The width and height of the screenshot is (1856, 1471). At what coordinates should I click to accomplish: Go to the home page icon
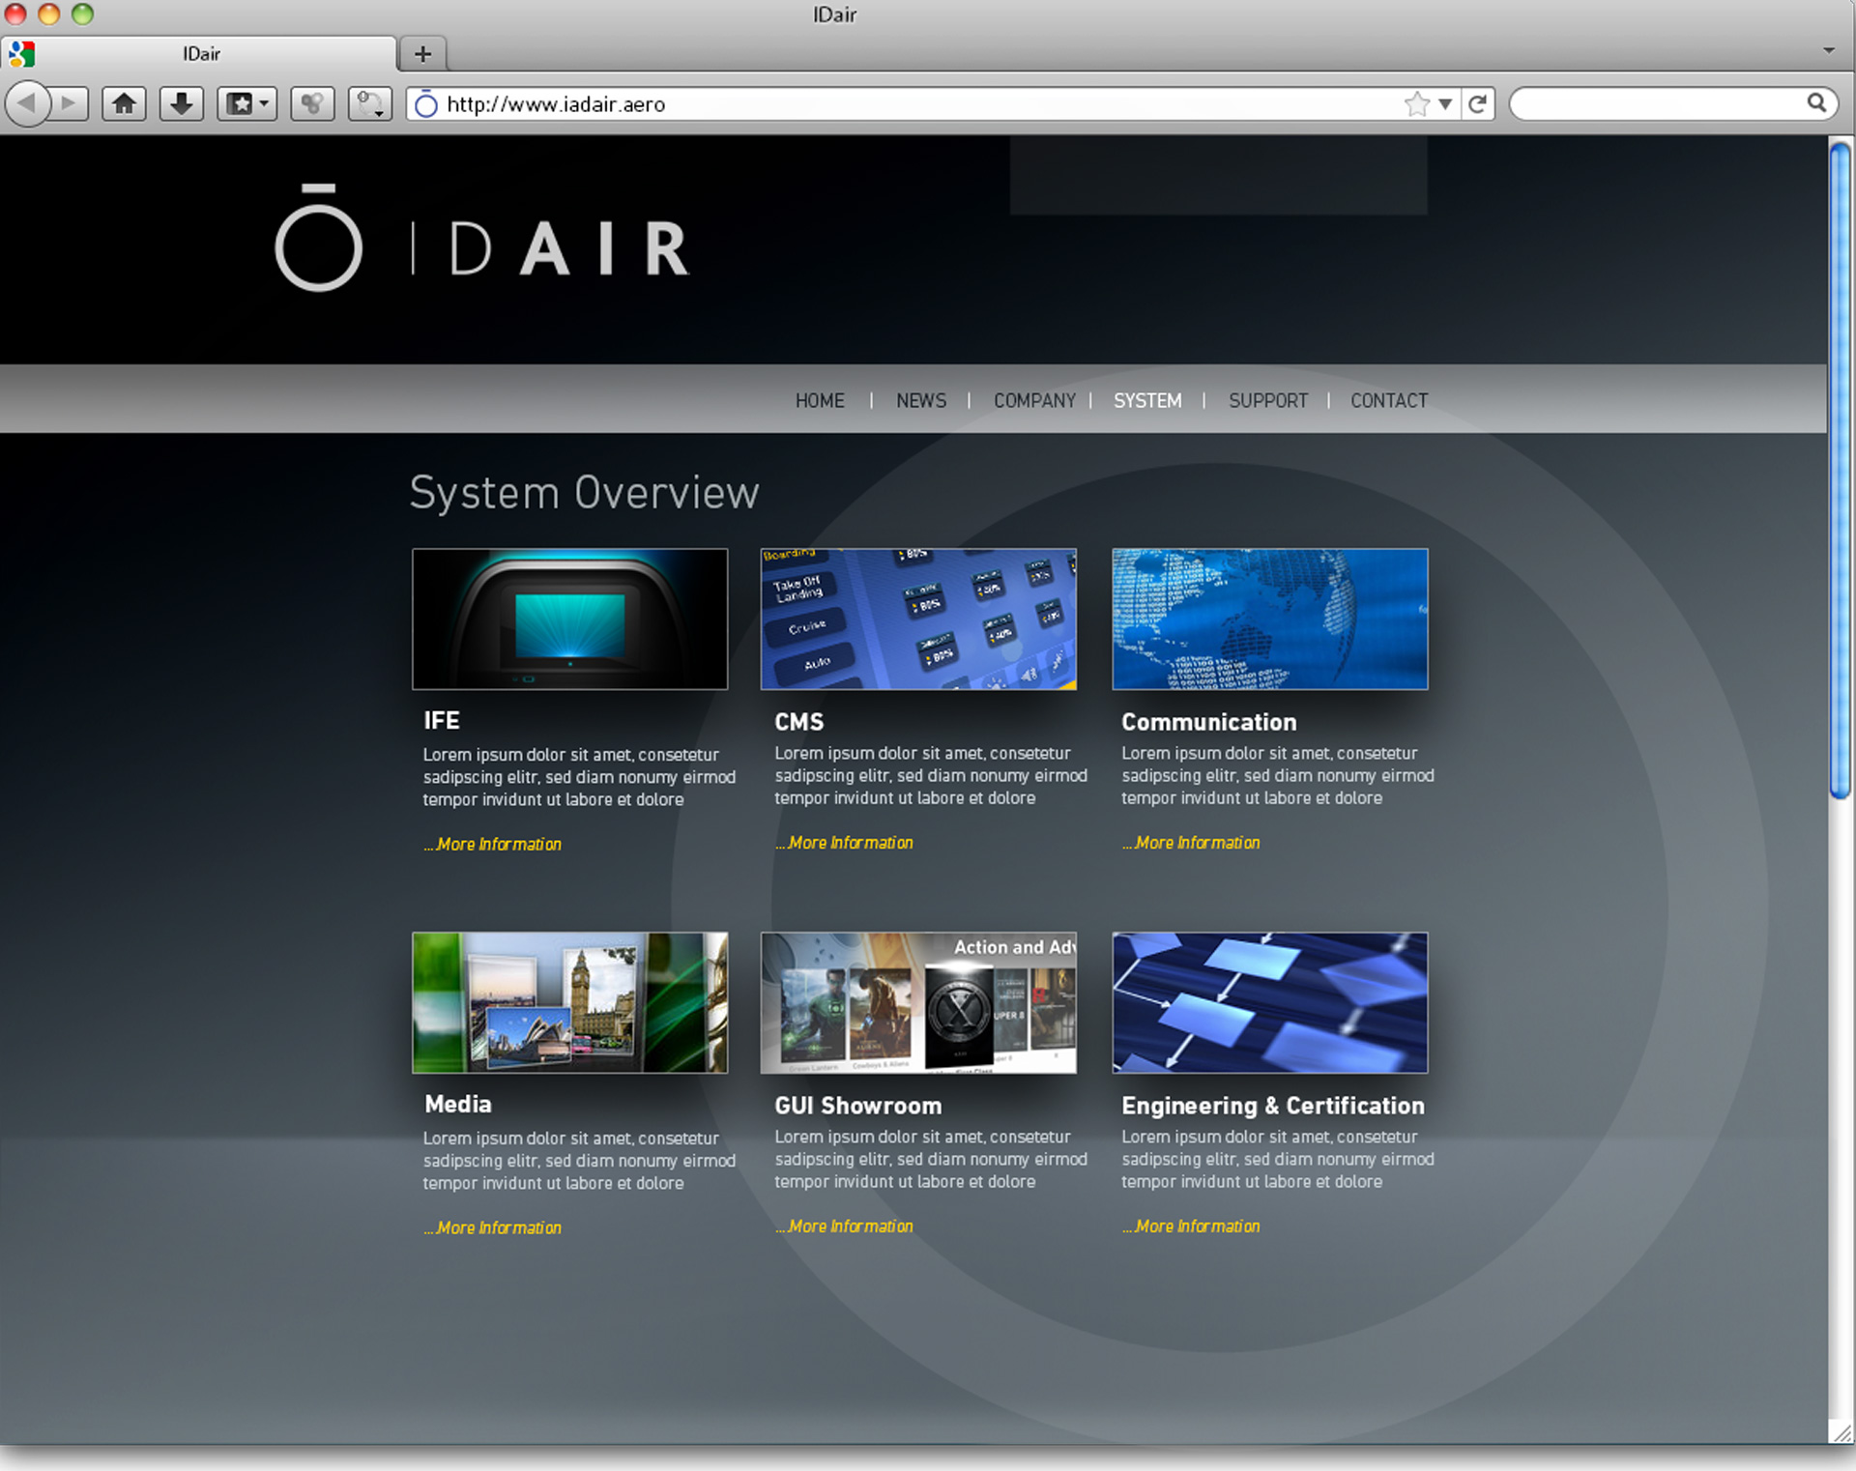click(x=124, y=103)
